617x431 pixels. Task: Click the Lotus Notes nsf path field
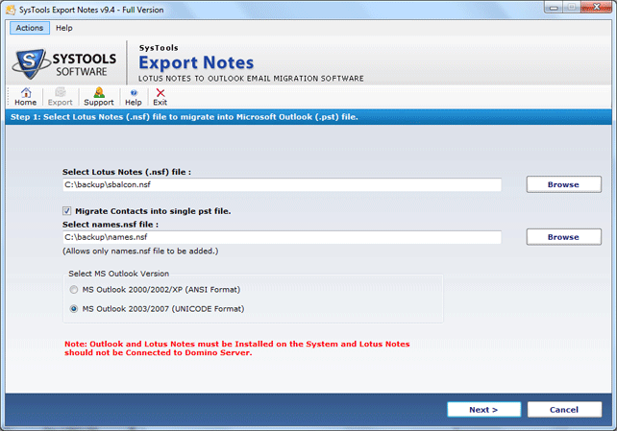point(282,184)
